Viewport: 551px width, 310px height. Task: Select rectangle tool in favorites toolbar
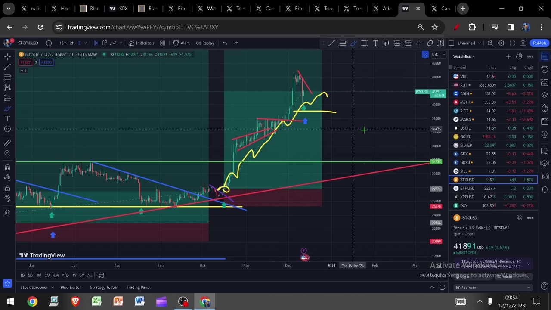pyautogui.click(x=364, y=43)
